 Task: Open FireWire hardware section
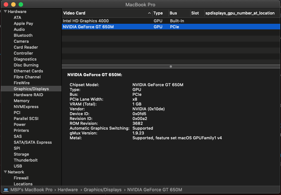[22, 83]
